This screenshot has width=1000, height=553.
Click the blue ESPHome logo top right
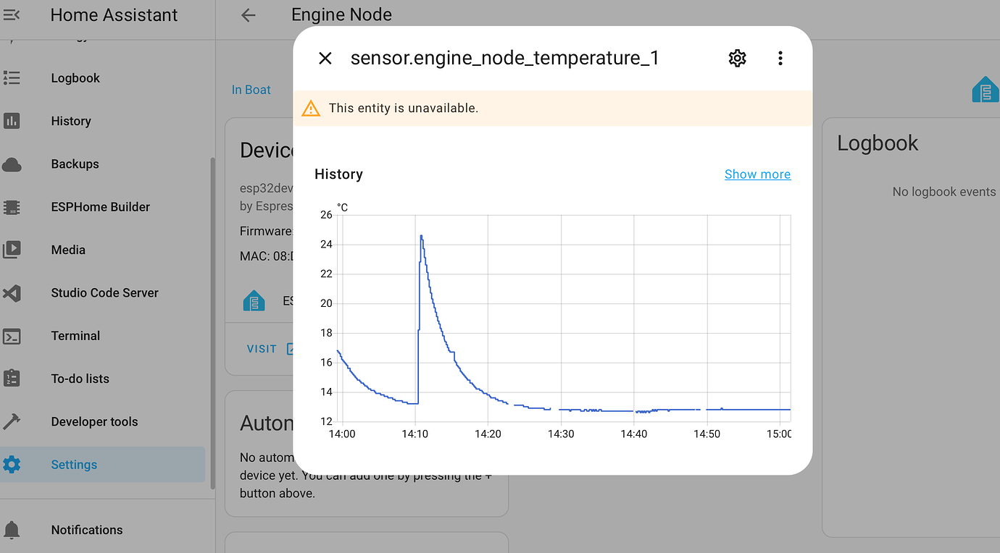click(x=985, y=90)
